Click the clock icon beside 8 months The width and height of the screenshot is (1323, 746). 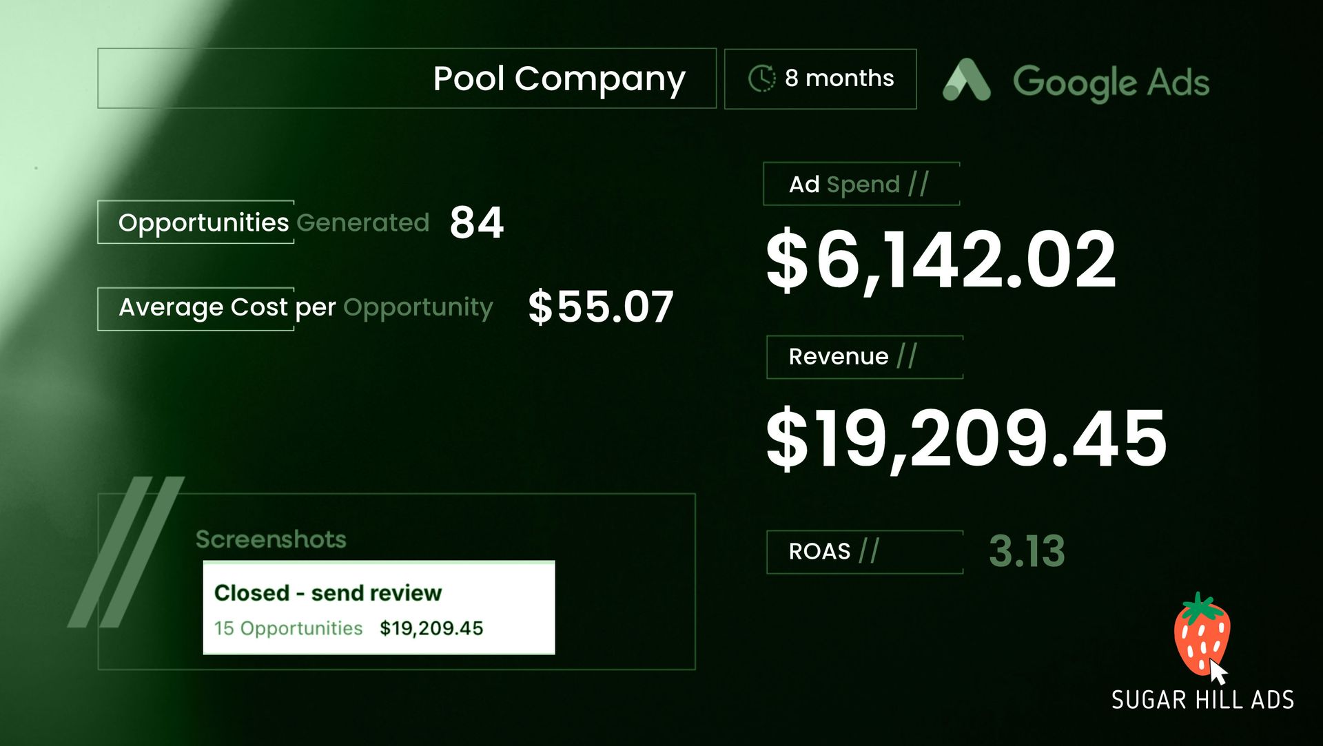pyautogui.click(x=761, y=79)
